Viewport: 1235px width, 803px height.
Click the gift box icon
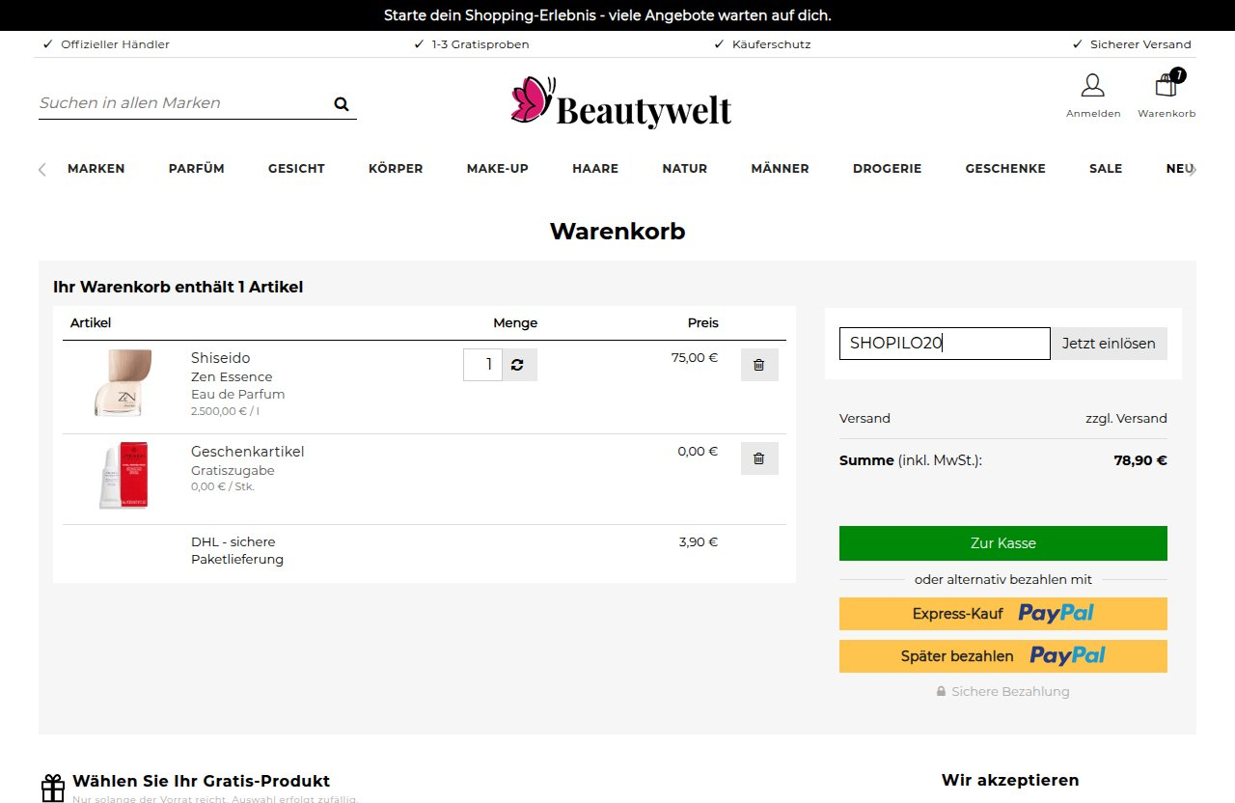coord(53,788)
